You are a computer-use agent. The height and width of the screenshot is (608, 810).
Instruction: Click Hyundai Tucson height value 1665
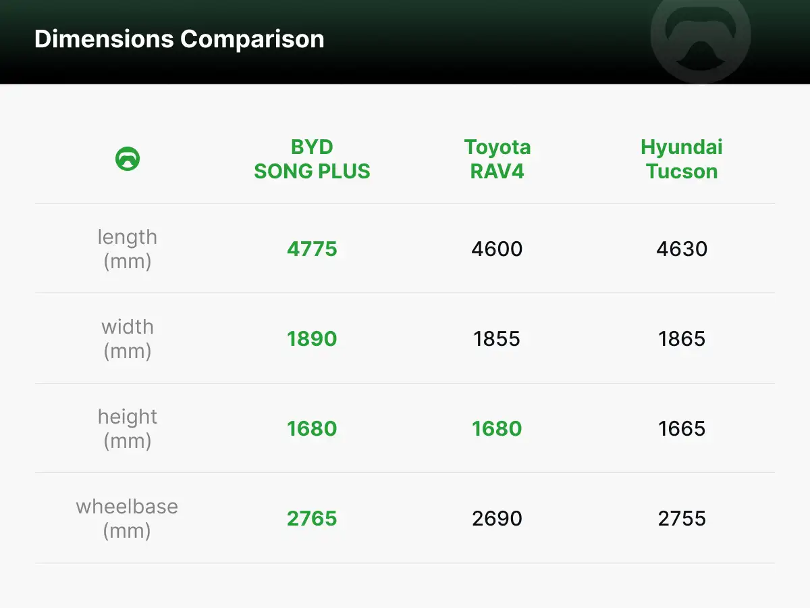click(682, 428)
